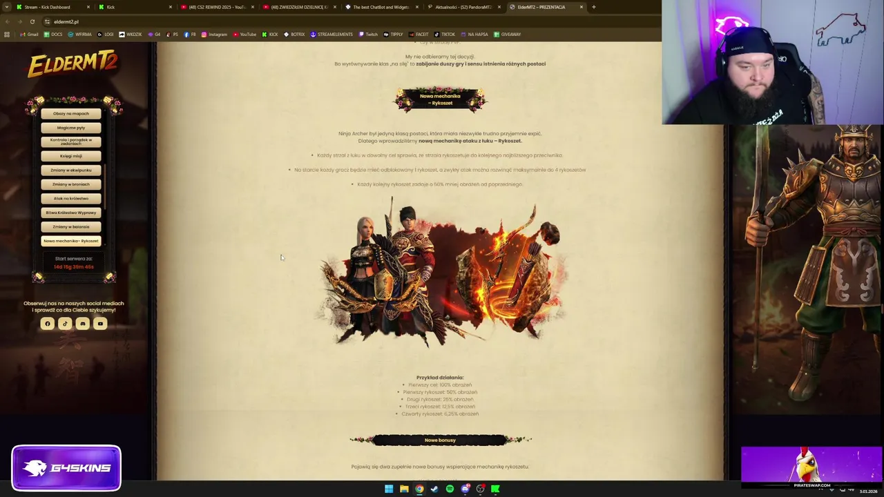Open the Gmail bookmark
Image resolution: width=884 pixels, height=497 pixels.
click(29, 34)
